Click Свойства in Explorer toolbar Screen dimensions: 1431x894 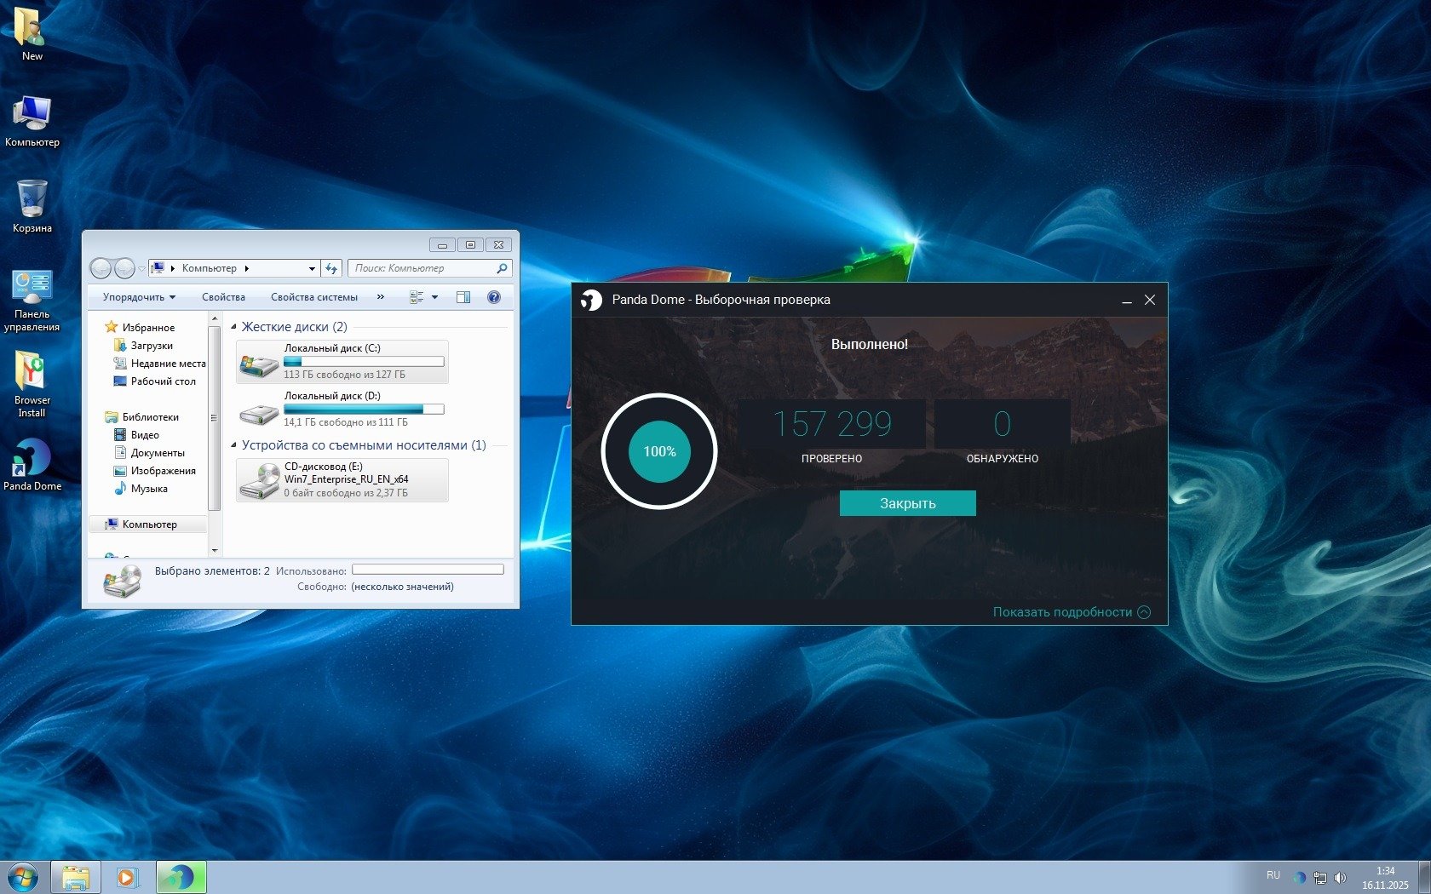pos(223,297)
